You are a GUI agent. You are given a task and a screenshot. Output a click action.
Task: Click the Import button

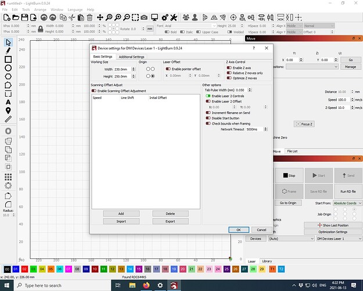tap(121, 221)
